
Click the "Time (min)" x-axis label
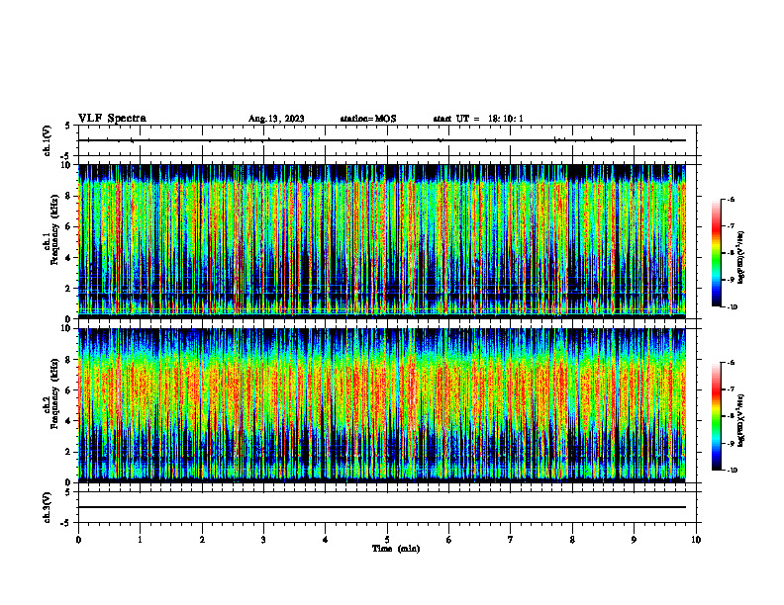[x=396, y=549]
